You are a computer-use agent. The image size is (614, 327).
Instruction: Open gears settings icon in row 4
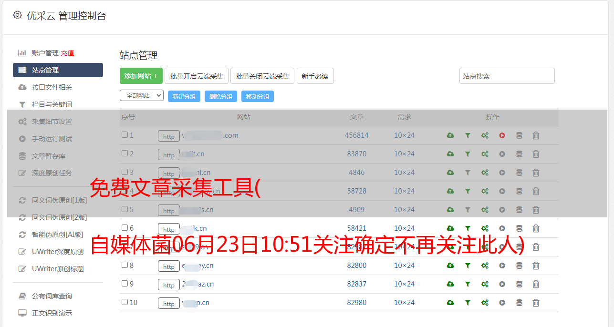(485, 191)
